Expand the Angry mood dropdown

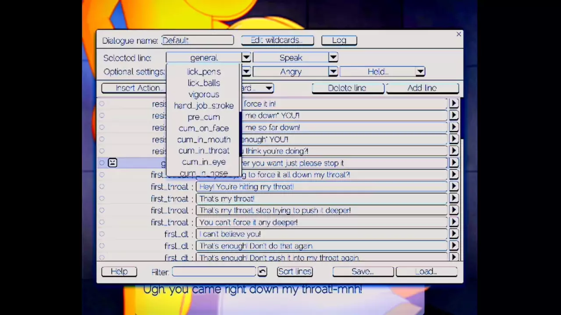pyautogui.click(x=333, y=72)
